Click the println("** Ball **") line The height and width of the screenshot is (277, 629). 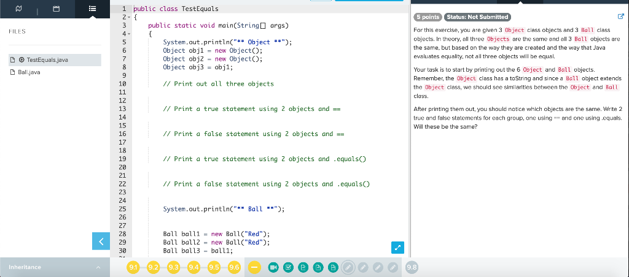224,209
